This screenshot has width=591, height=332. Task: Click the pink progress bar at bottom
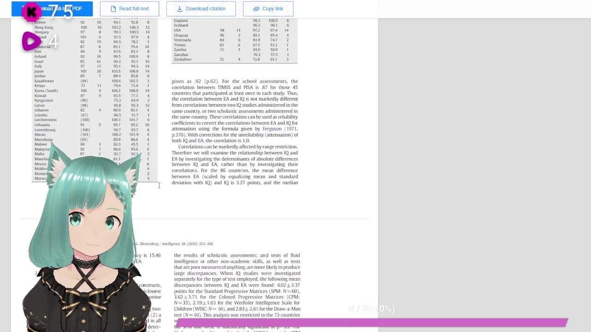click(372, 322)
